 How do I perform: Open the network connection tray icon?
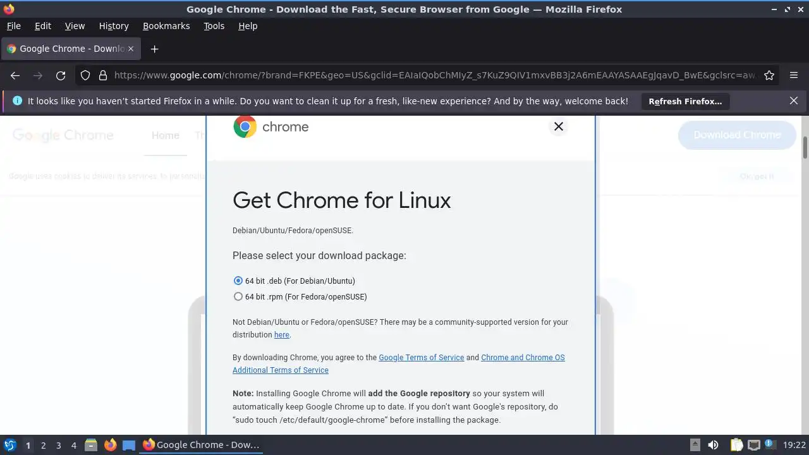(x=753, y=445)
